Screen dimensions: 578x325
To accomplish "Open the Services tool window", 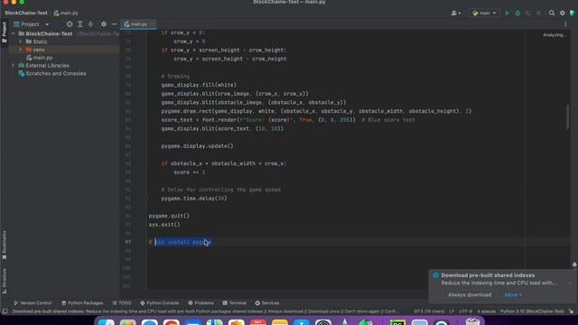I will point(267,303).
